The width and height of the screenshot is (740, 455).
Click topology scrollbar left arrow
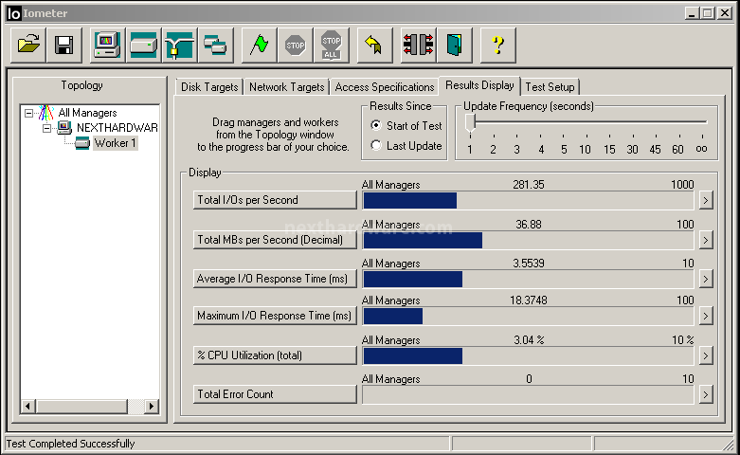(x=27, y=406)
